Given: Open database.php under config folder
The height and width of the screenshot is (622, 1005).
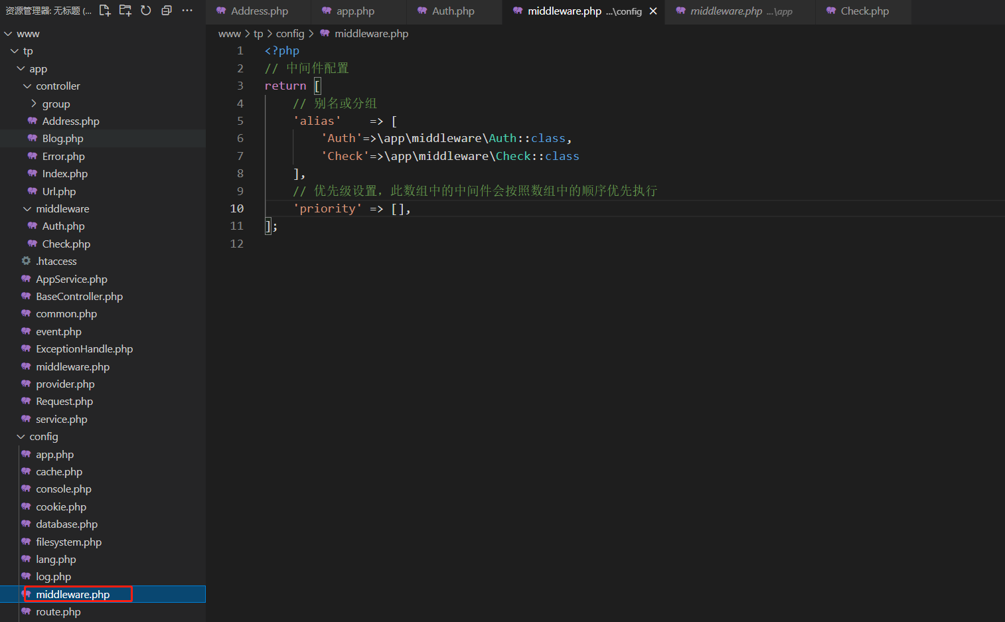Looking at the screenshot, I should [x=103, y=524].
